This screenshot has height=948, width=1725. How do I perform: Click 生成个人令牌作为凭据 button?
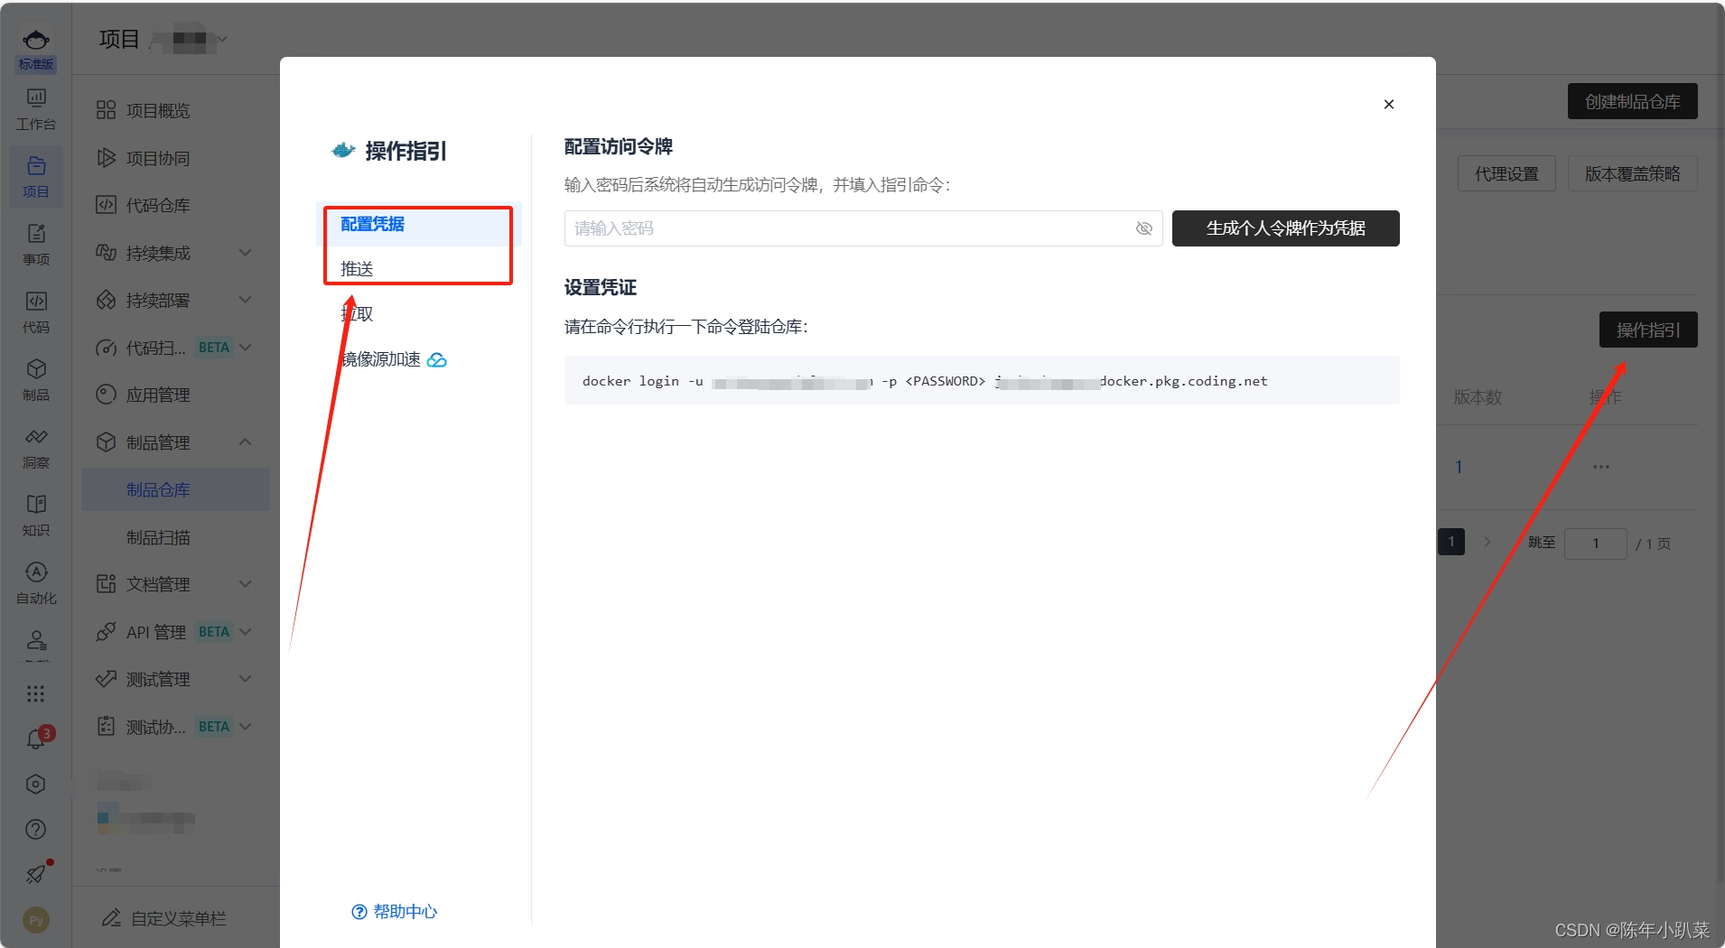[1286, 228]
